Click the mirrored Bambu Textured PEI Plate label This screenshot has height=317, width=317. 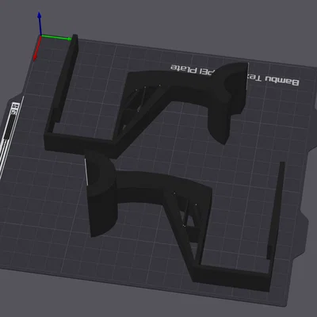point(235,75)
